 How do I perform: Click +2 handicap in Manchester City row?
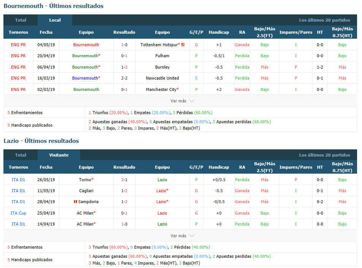click(219, 89)
